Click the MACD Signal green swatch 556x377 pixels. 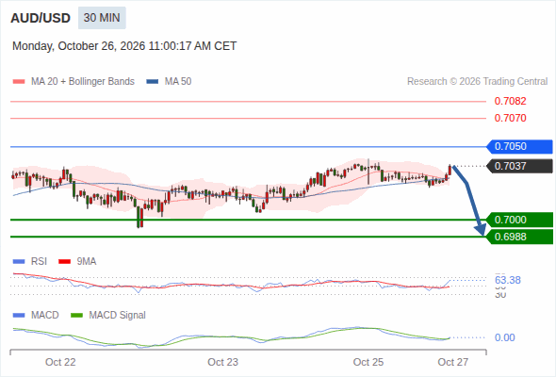76,316
